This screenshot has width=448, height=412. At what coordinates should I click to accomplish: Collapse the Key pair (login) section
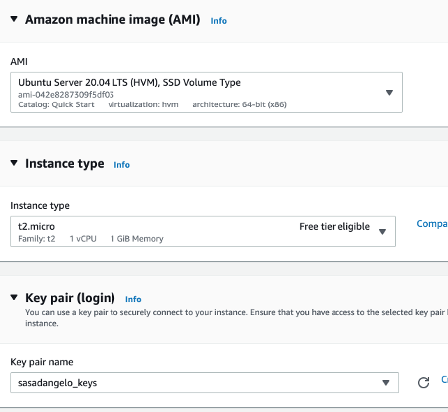click(x=14, y=297)
